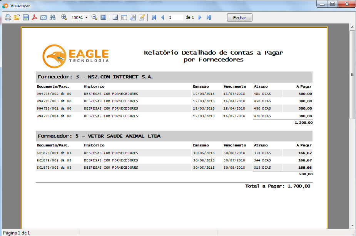Zoom out with the magnifier minus icon
The height and width of the screenshot is (236, 356).
(94, 18)
